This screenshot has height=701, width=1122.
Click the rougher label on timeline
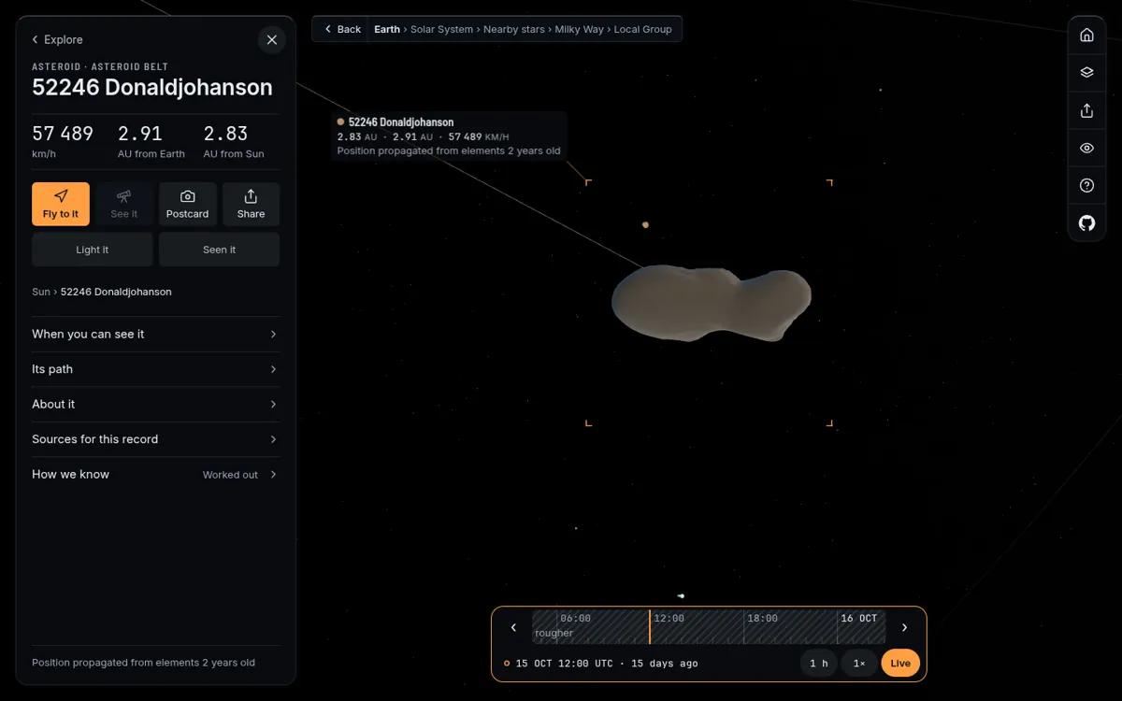(x=554, y=634)
